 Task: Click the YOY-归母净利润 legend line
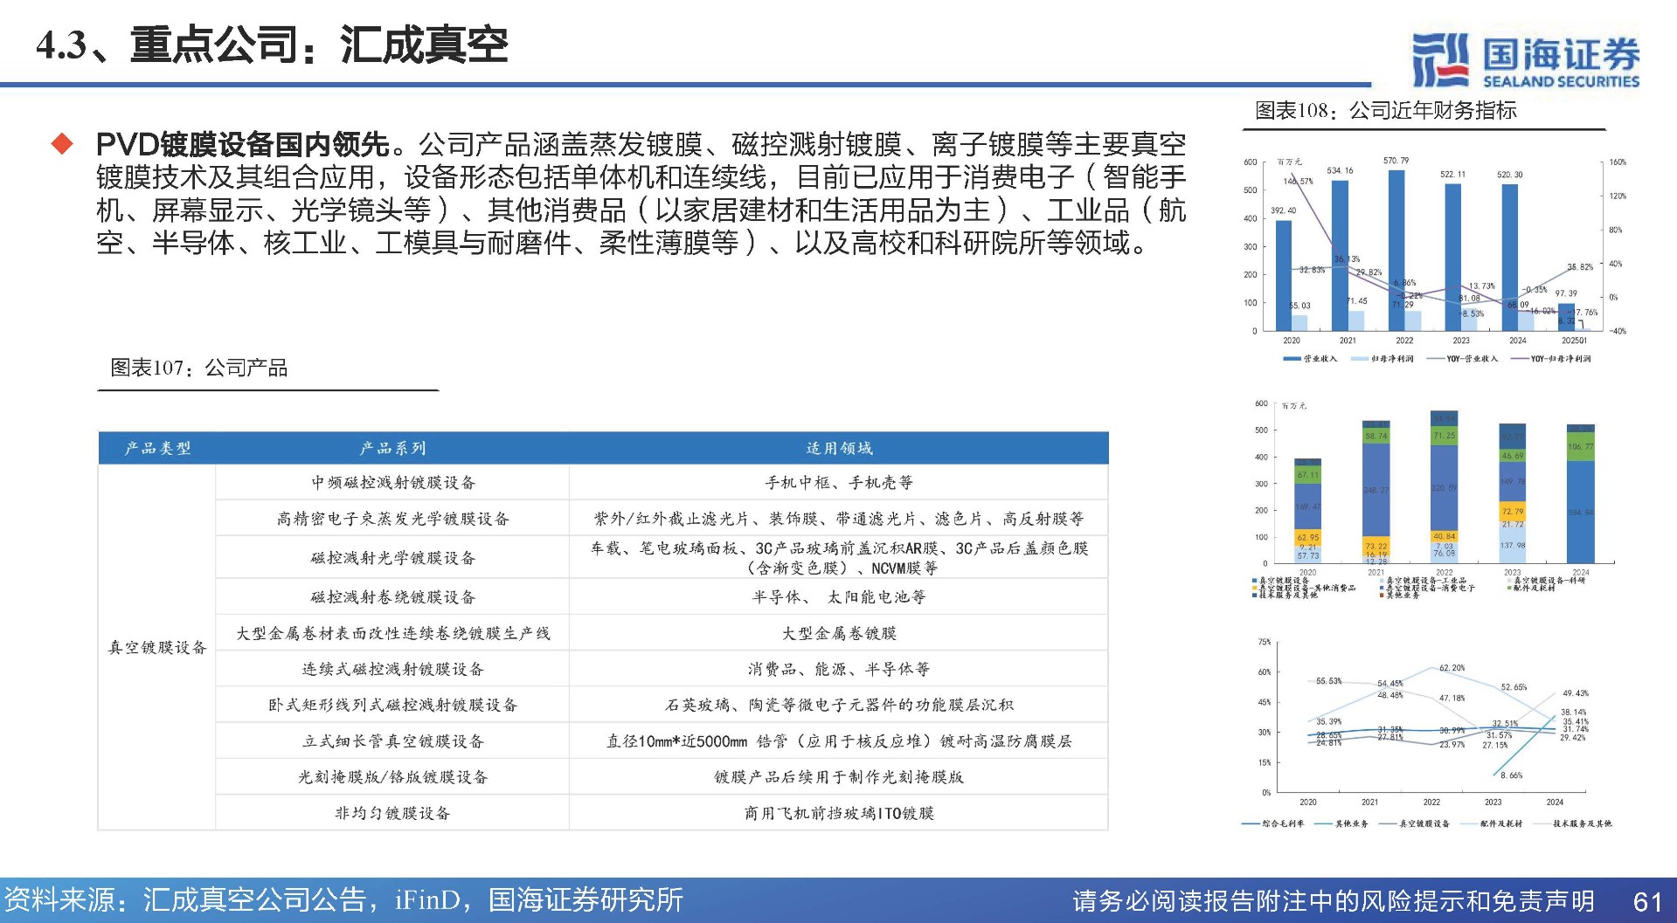point(1519,358)
